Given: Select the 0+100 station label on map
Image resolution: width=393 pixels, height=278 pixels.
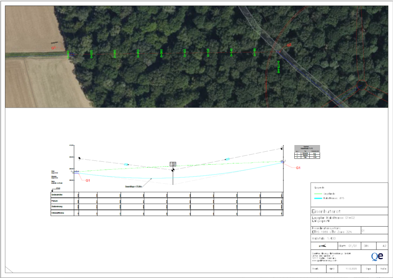Looking at the screenshot, I should pos(185,53).
